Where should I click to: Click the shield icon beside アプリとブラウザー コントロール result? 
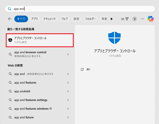point(10,40)
